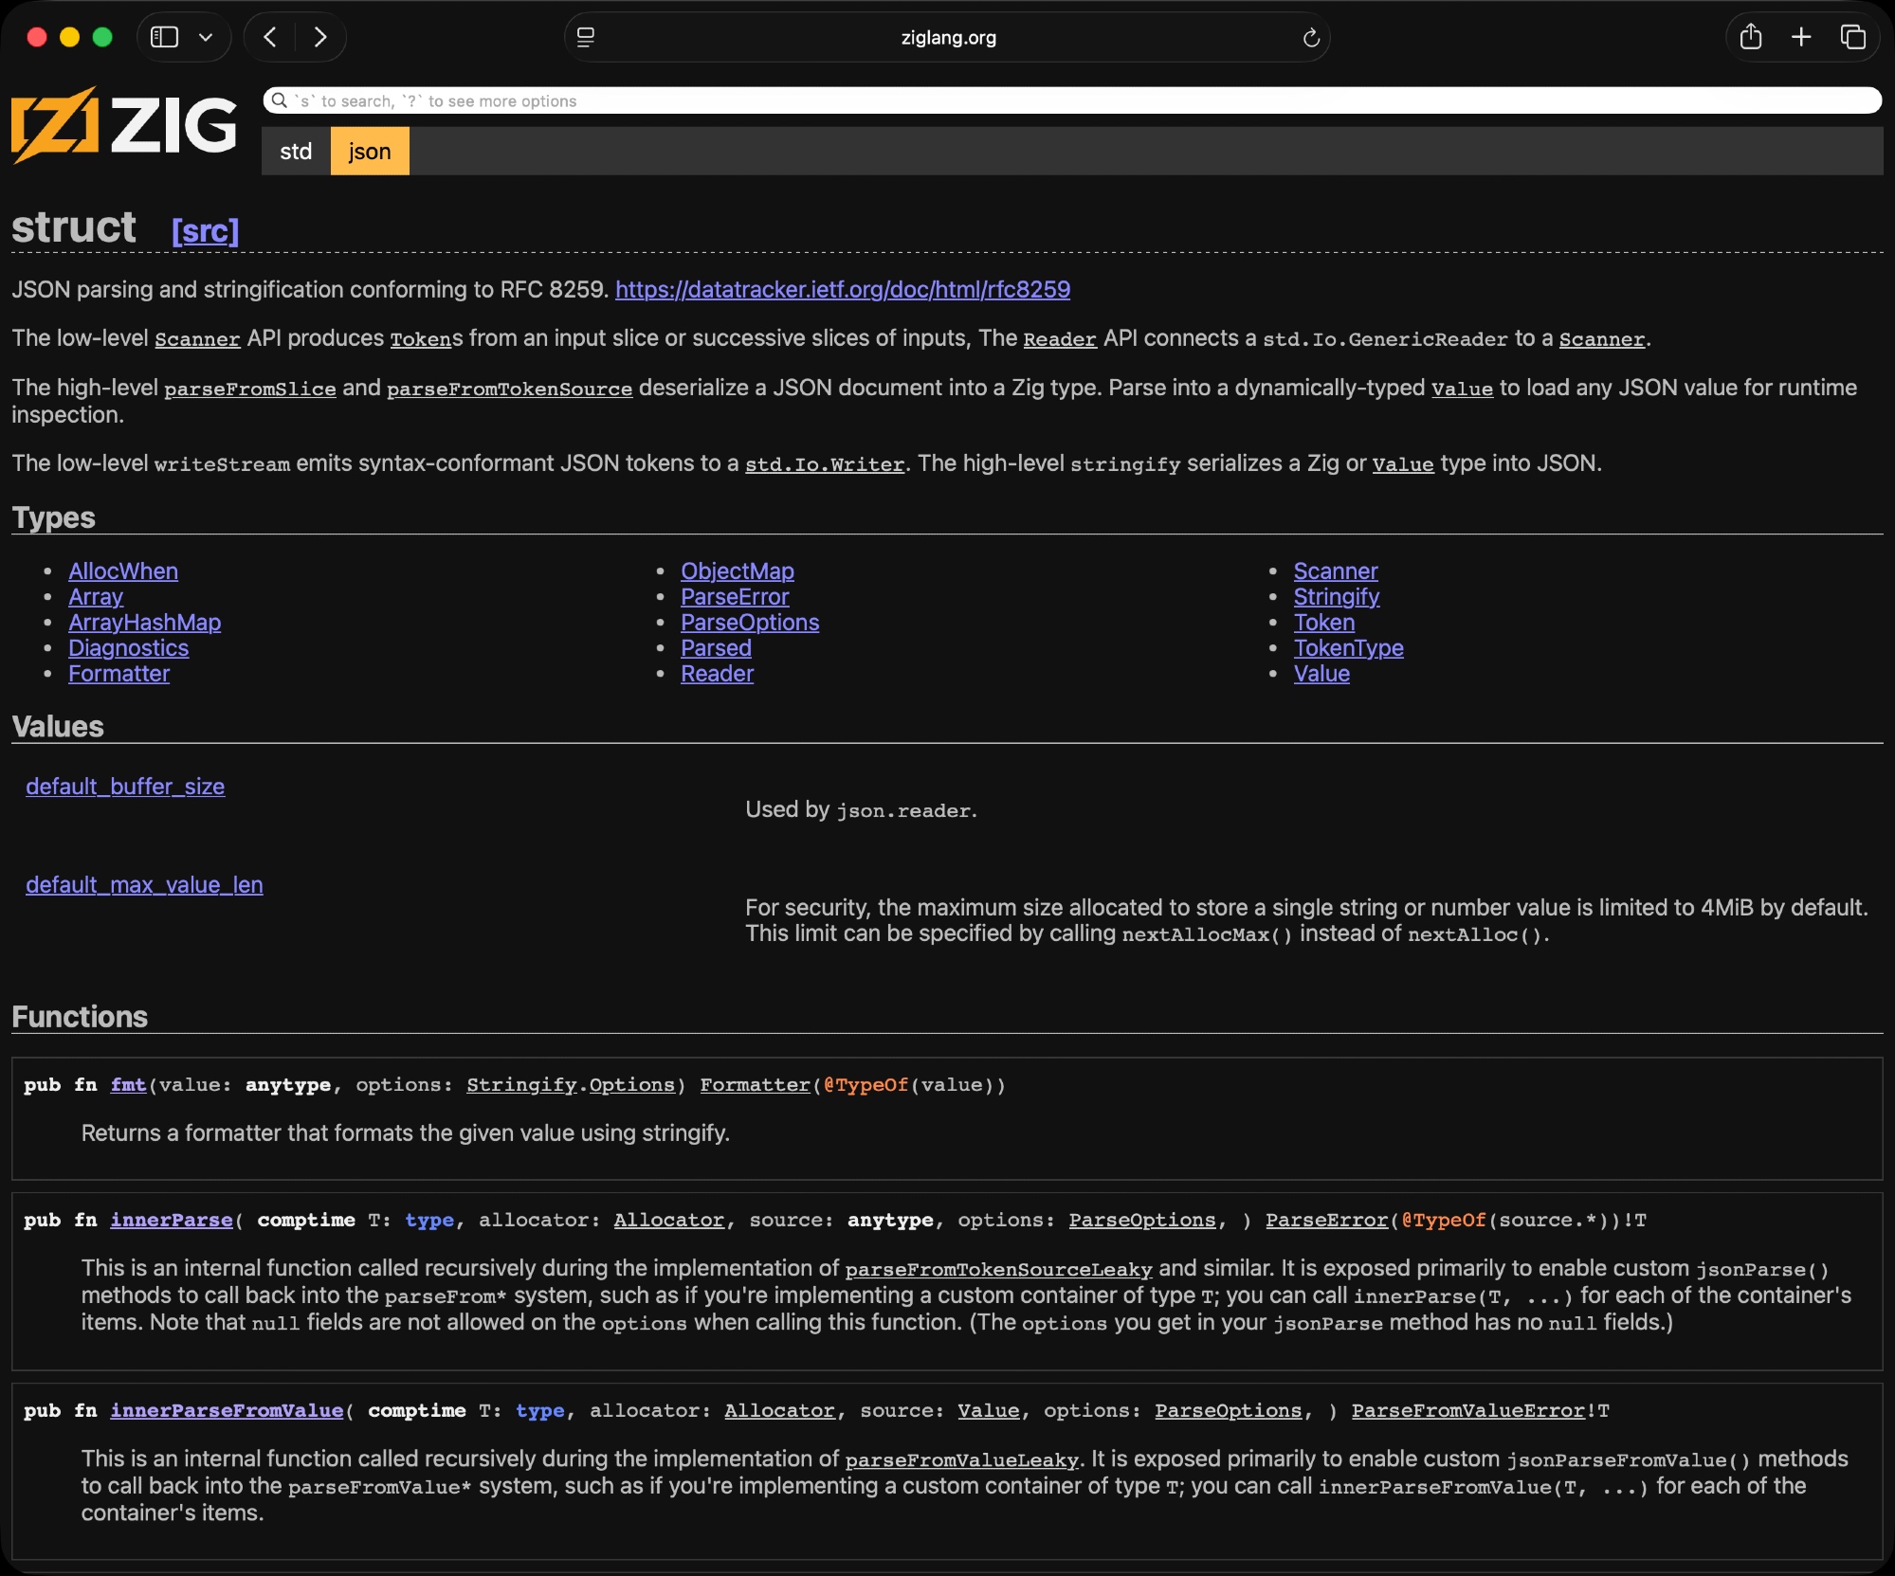Click the page settings icon in address bar
The image size is (1895, 1576).
[x=586, y=37]
